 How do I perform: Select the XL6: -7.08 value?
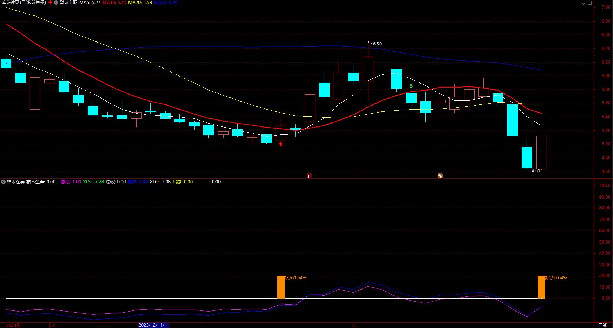(x=160, y=182)
